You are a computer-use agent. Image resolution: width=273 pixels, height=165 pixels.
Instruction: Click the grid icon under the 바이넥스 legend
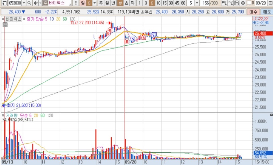[5, 25]
